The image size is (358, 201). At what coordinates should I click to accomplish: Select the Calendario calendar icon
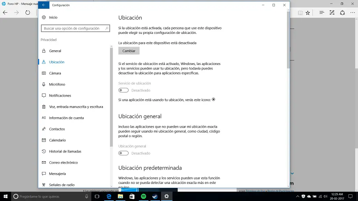coord(44,140)
